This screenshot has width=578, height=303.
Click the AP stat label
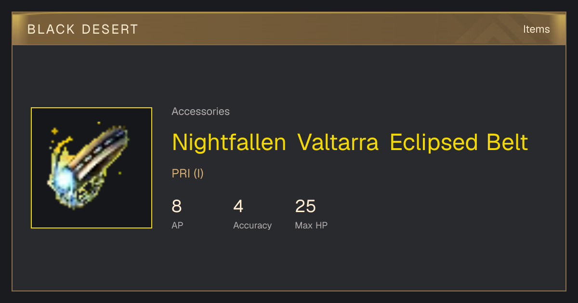pyautogui.click(x=177, y=225)
